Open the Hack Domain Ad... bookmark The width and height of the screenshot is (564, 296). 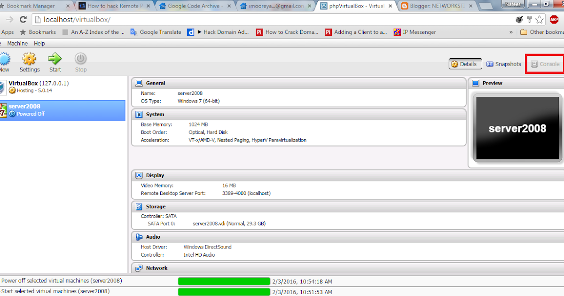tap(219, 32)
